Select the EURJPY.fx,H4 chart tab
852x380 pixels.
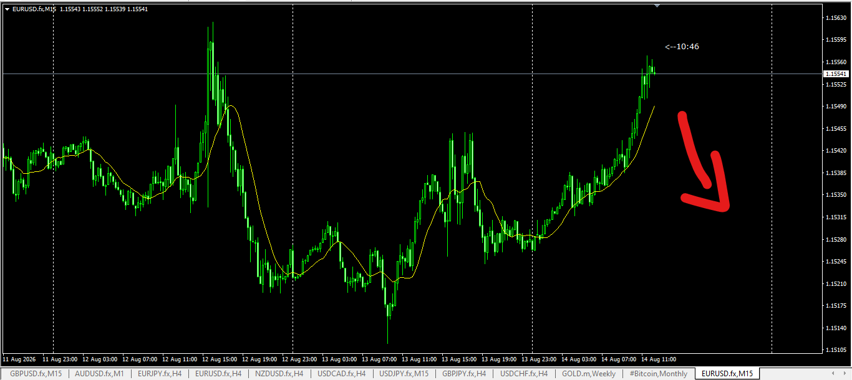tap(160, 374)
